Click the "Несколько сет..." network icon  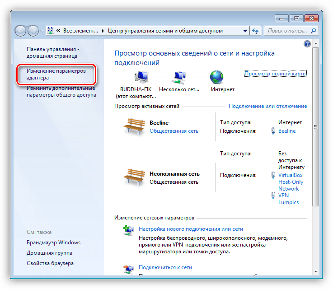click(x=179, y=78)
